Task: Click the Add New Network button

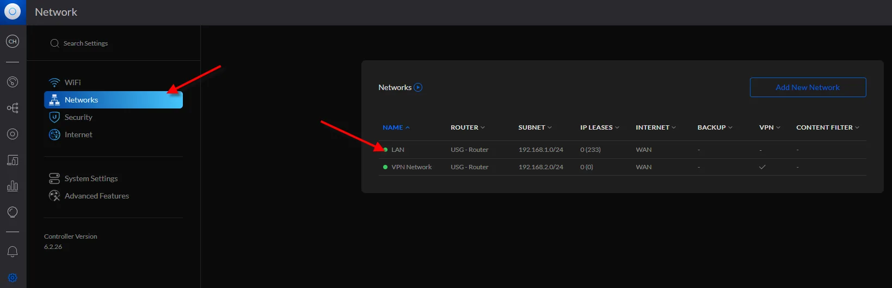Action: [x=808, y=87]
